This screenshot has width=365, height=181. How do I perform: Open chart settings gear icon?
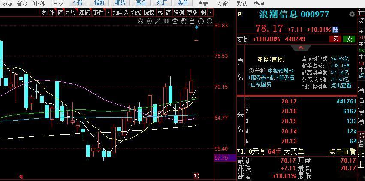[x=149, y=21]
